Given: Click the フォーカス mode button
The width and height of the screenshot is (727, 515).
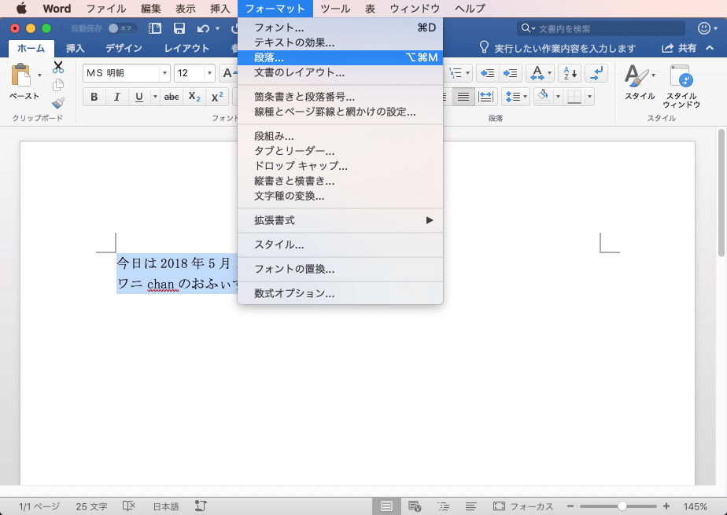Looking at the screenshot, I should click(523, 506).
